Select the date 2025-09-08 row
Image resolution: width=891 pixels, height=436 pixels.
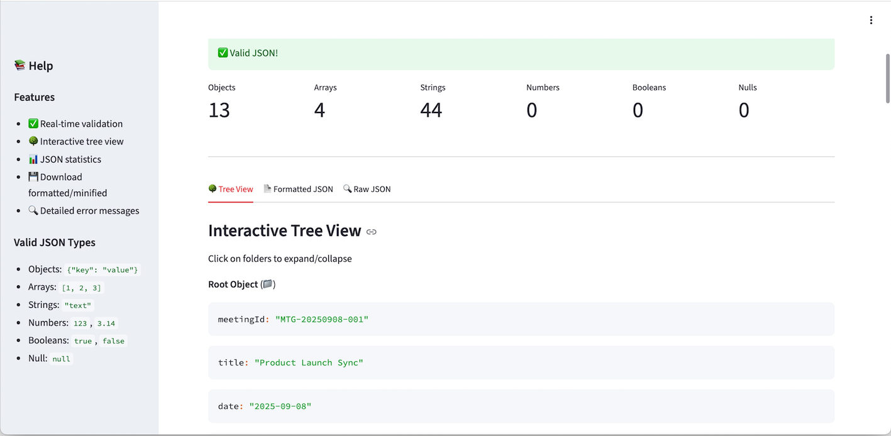tap(521, 406)
